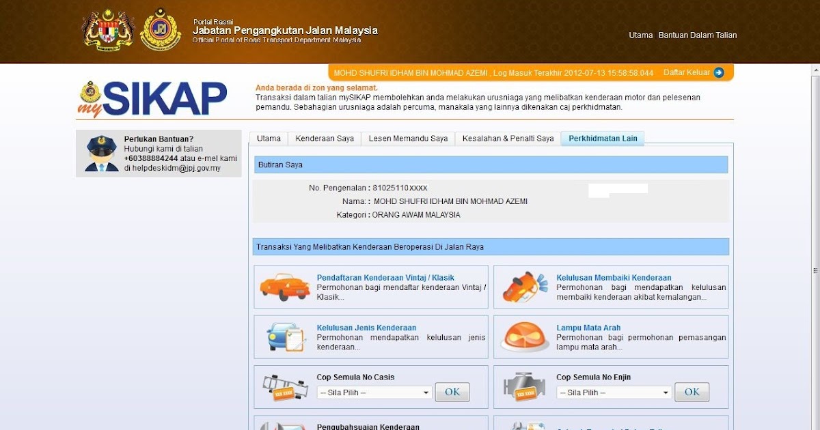Image resolution: width=820 pixels, height=430 pixels.
Task: Click the engine icon for Cop Semula No Enjin
Action: click(x=524, y=387)
